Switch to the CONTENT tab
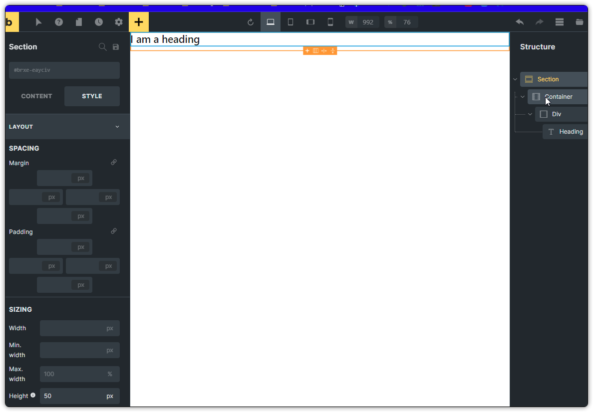Image resolution: width=593 pixels, height=412 pixels. point(36,96)
